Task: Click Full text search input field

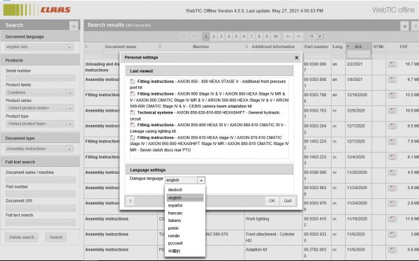Action: coord(41,222)
